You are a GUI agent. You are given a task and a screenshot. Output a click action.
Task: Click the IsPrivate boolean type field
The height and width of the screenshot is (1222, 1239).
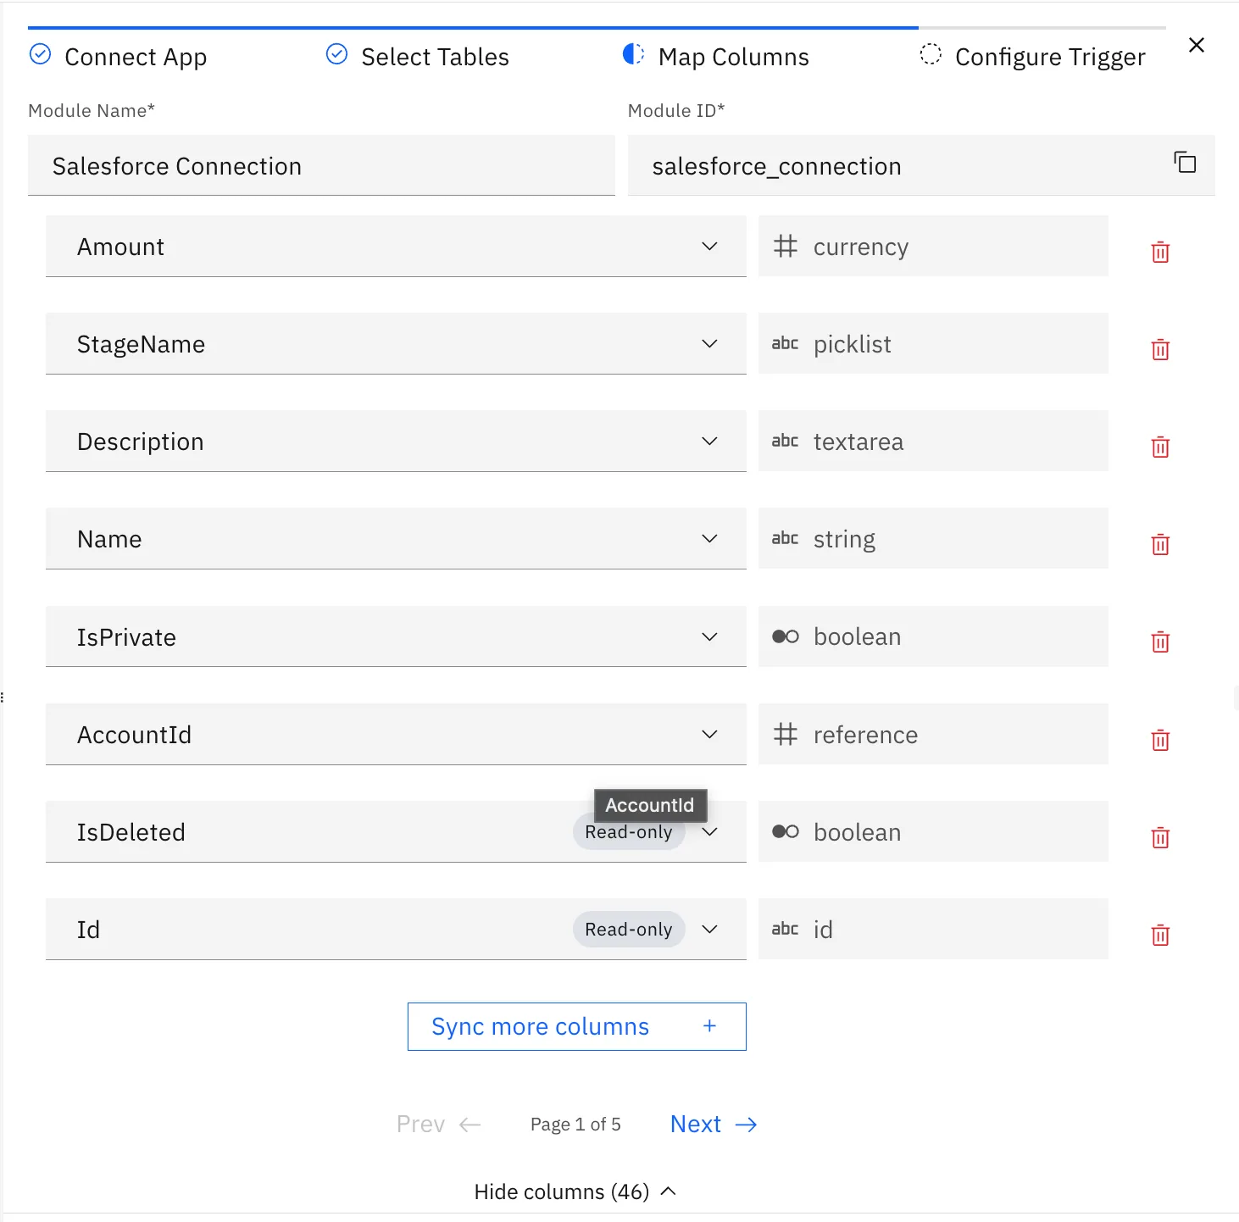pos(933,636)
